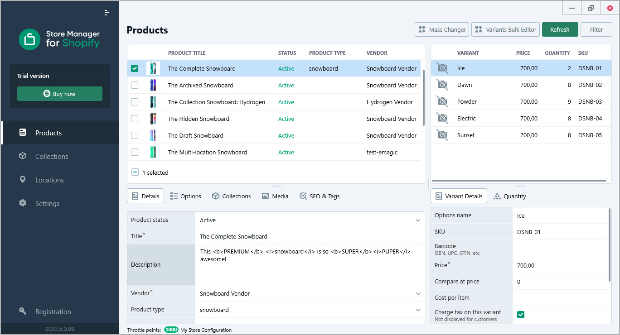This screenshot has width=620, height=335.
Task: Check The Archived Snowboard checkbox
Action: pos(135,85)
